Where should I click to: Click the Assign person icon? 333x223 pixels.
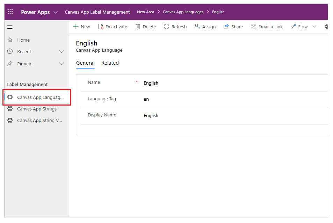coord(197,27)
